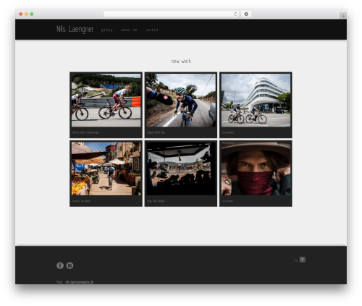The width and height of the screenshot is (362, 306).
Task: Open the about me menu item
Action: pyautogui.click(x=129, y=30)
